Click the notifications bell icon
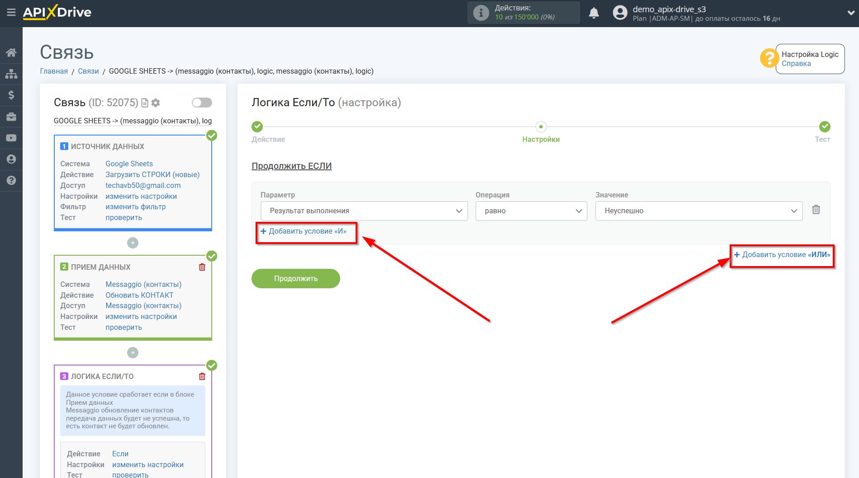This screenshot has height=478, width=859. click(593, 13)
